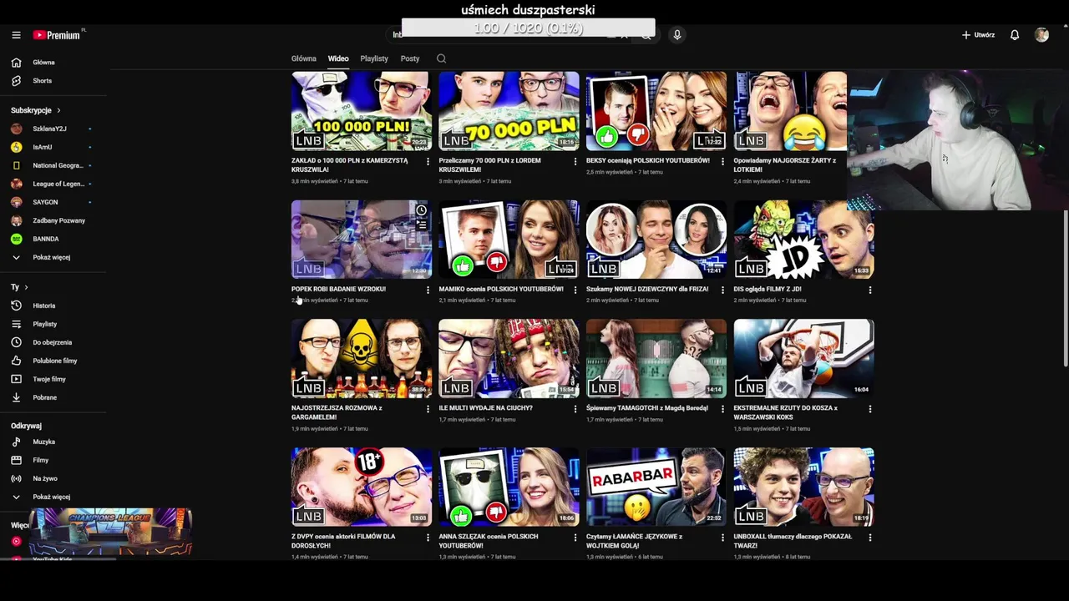Open more options for BEKSY ocenia video
The image size is (1069, 601).
pyautogui.click(x=722, y=161)
